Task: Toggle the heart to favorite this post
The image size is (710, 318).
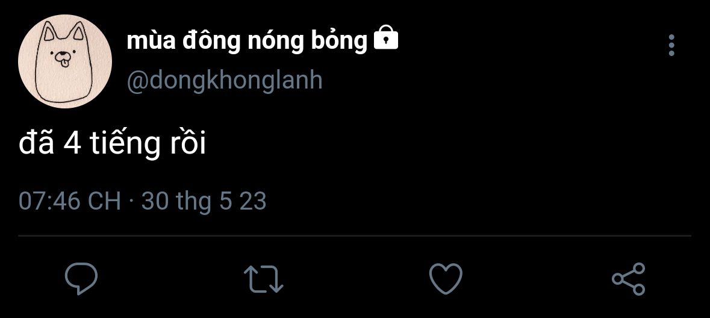Action: pos(446,279)
